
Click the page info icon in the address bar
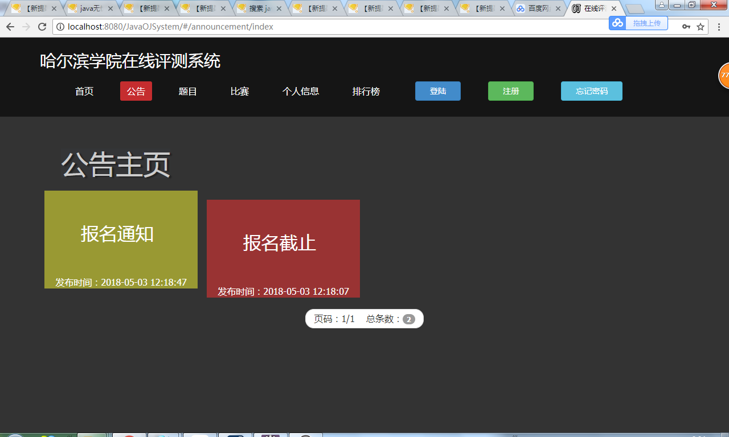[59, 26]
